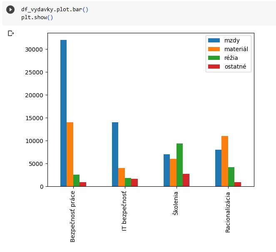This screenshot has height=252, width=276.
Task: Place cursor in plt.show() code line
Action: (x=37, y=17)
